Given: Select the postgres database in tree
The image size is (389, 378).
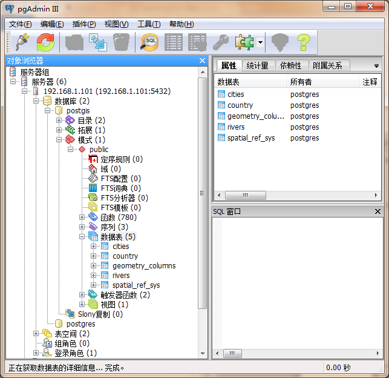Looking at the screenshot, I should click(x=80, y=324).
